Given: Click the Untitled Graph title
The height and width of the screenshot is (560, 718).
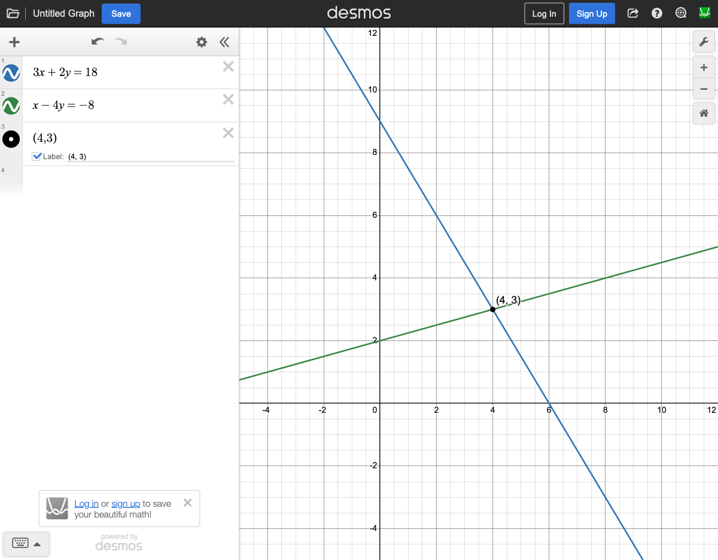Looking at the screenshot, I should [63, 13].
